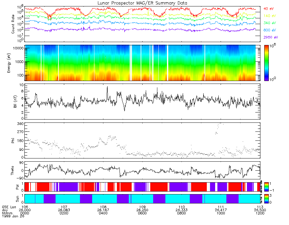Viewport: 289px width, 225px height.
Task: Click the Sun panel color bar
Action: 266,199
